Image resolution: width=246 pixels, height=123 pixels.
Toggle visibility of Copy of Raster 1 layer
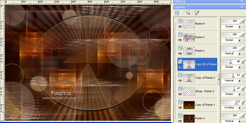click(180, 108)
